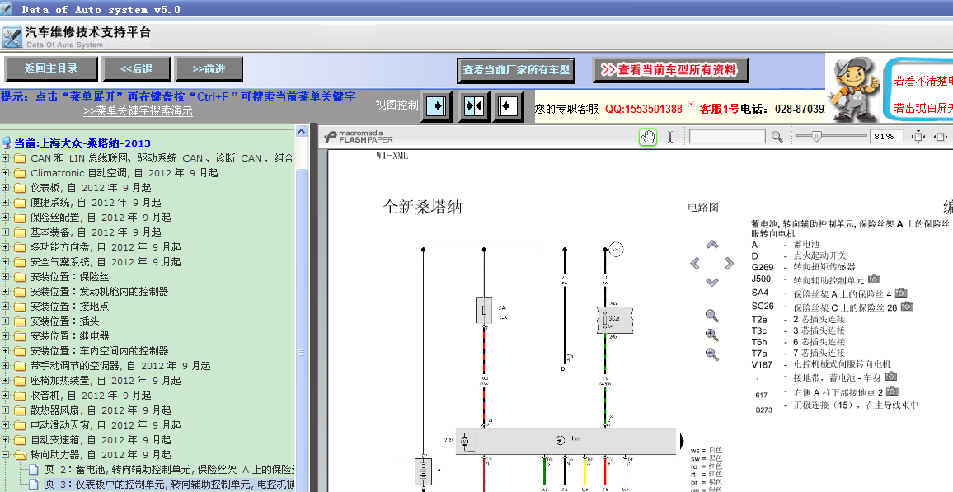Open 页 3：仪表板中的控制单元 page
The image size is (953, 492).
pyautogui.click(x=170, y=484)
